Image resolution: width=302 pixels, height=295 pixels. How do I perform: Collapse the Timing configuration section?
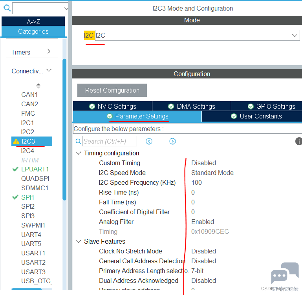79,153
